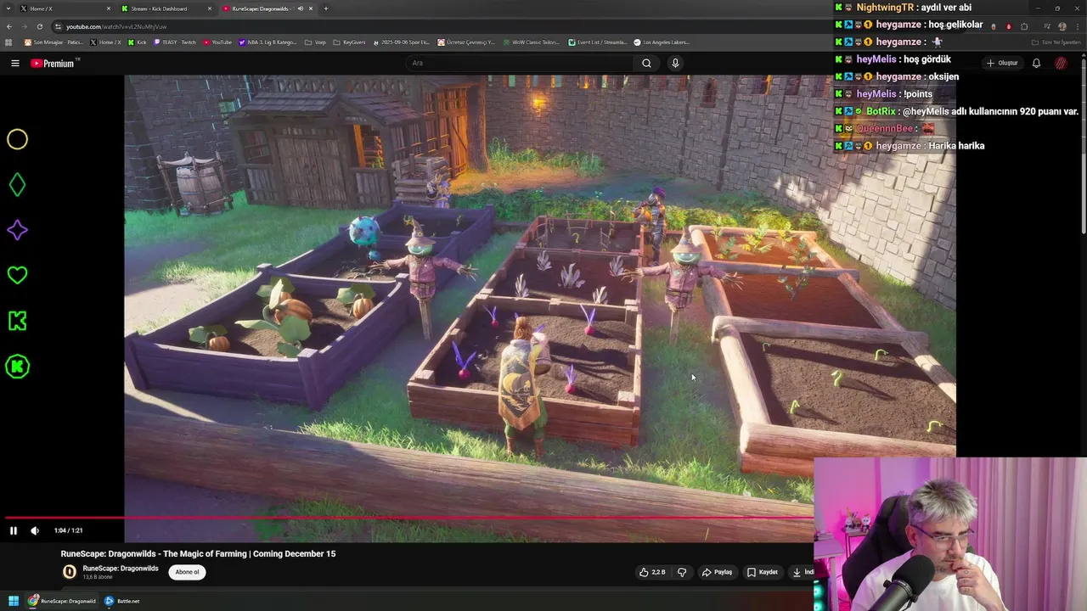Open a new browser tab

[x=326, y=8]
